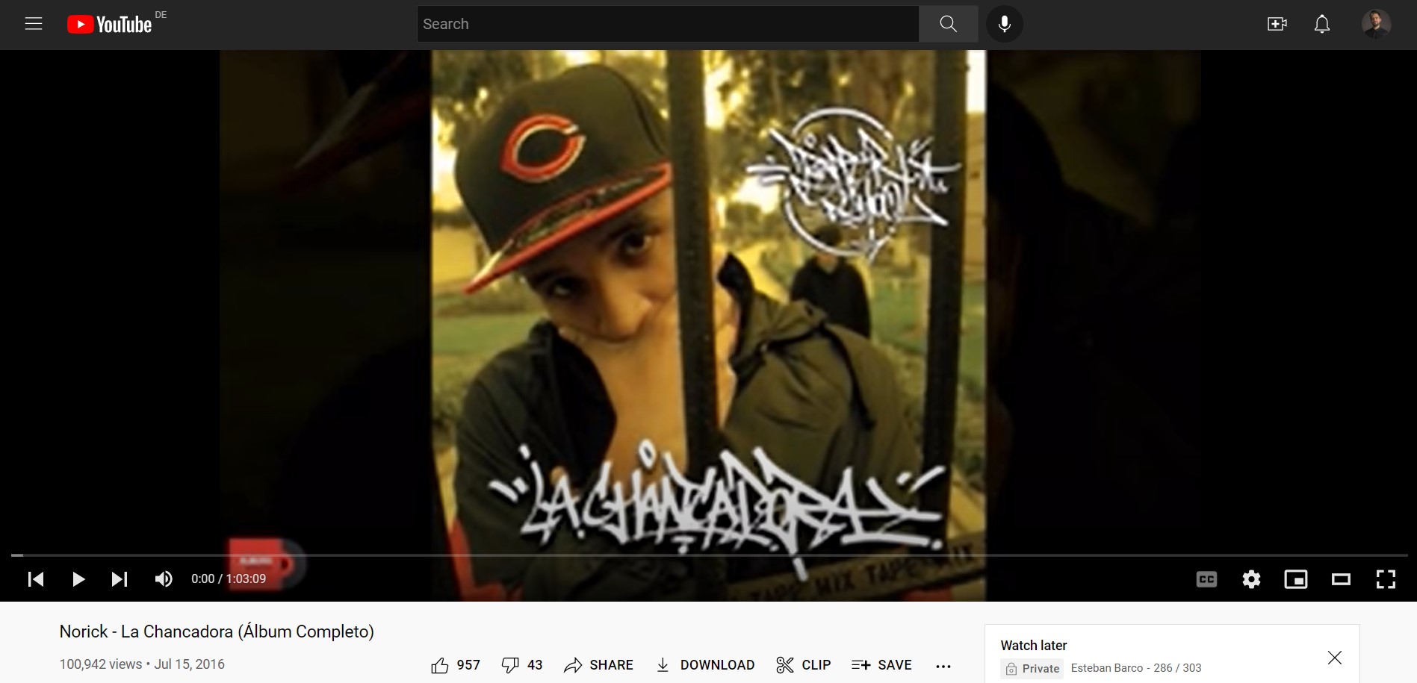Like the video thumbs up

click(456, 665)
